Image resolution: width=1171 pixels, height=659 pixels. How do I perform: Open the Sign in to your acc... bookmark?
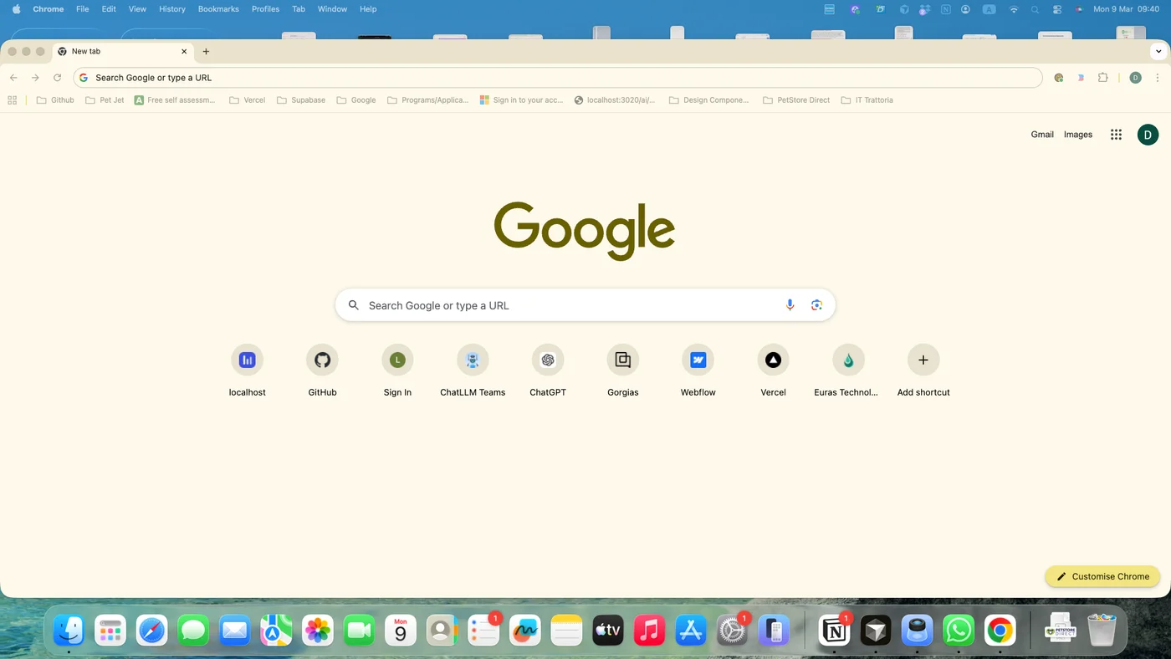point(521,100)
